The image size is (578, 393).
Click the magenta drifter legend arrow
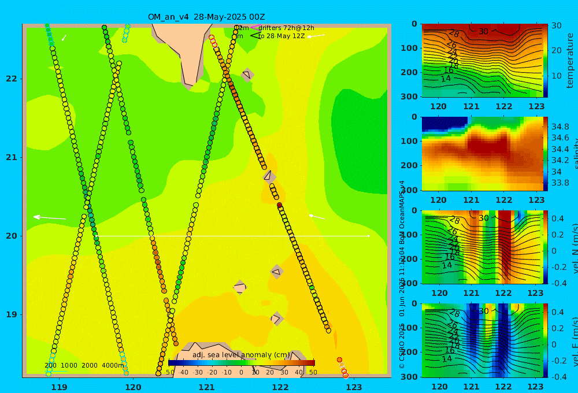255,27
